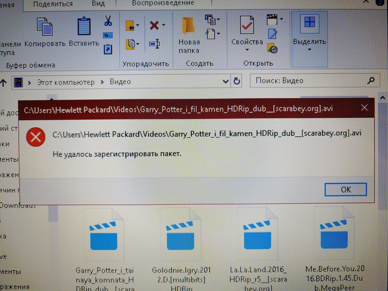388x291 pixels.
Task: Expand the Выделить dropdown arrow
Action: click(309, 49)
